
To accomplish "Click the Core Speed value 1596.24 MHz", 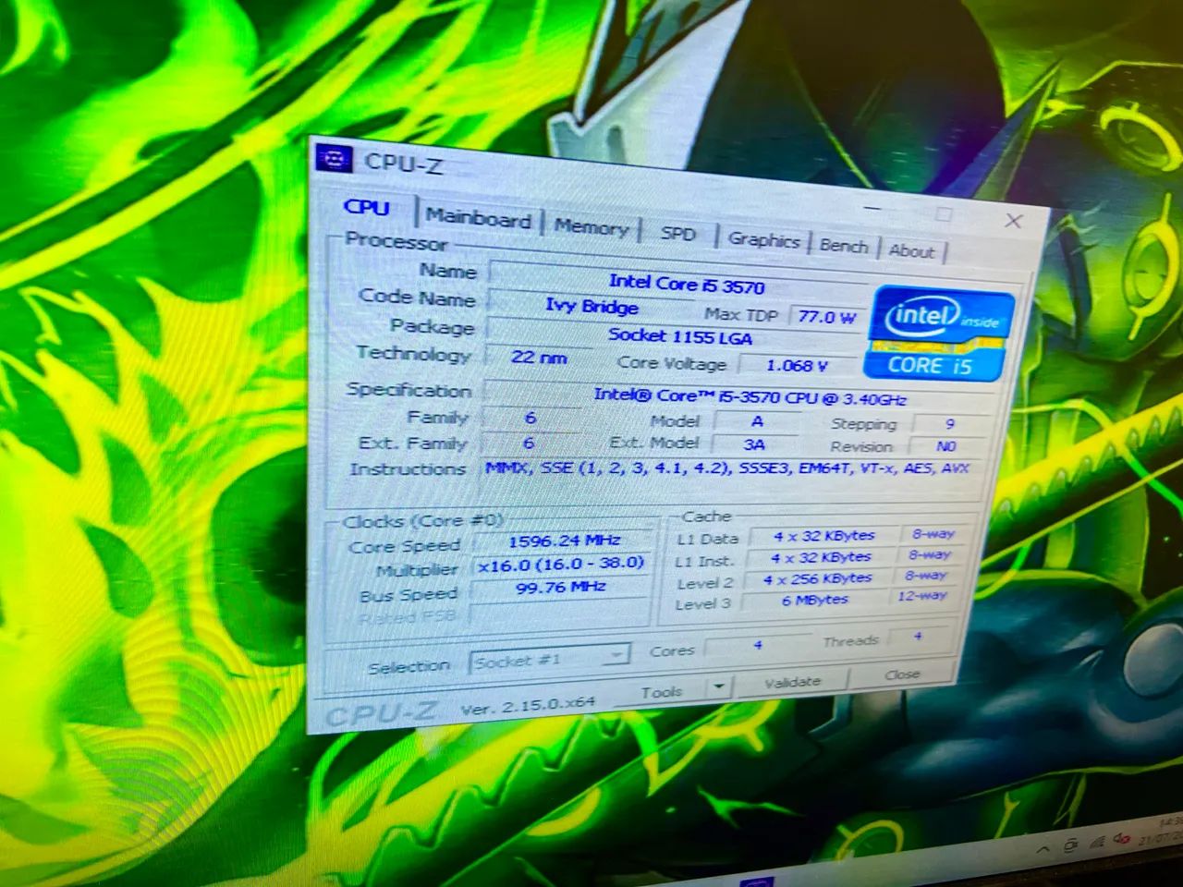I will pos(564,541).
